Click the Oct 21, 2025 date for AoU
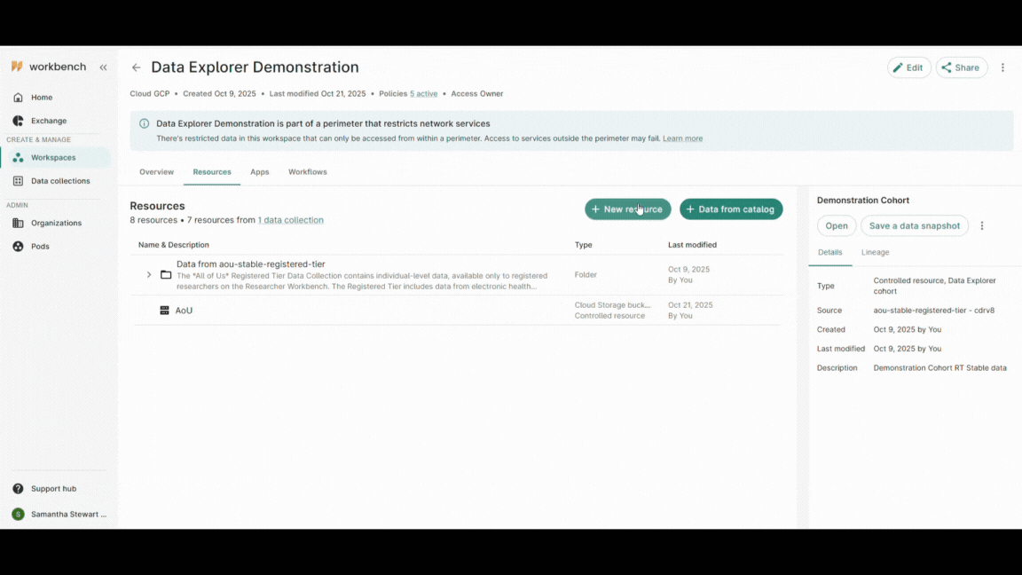 690,305
